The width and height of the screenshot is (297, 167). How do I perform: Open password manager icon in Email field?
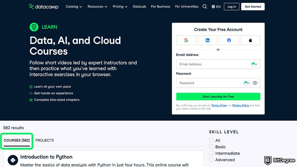(x=254, y=64)
